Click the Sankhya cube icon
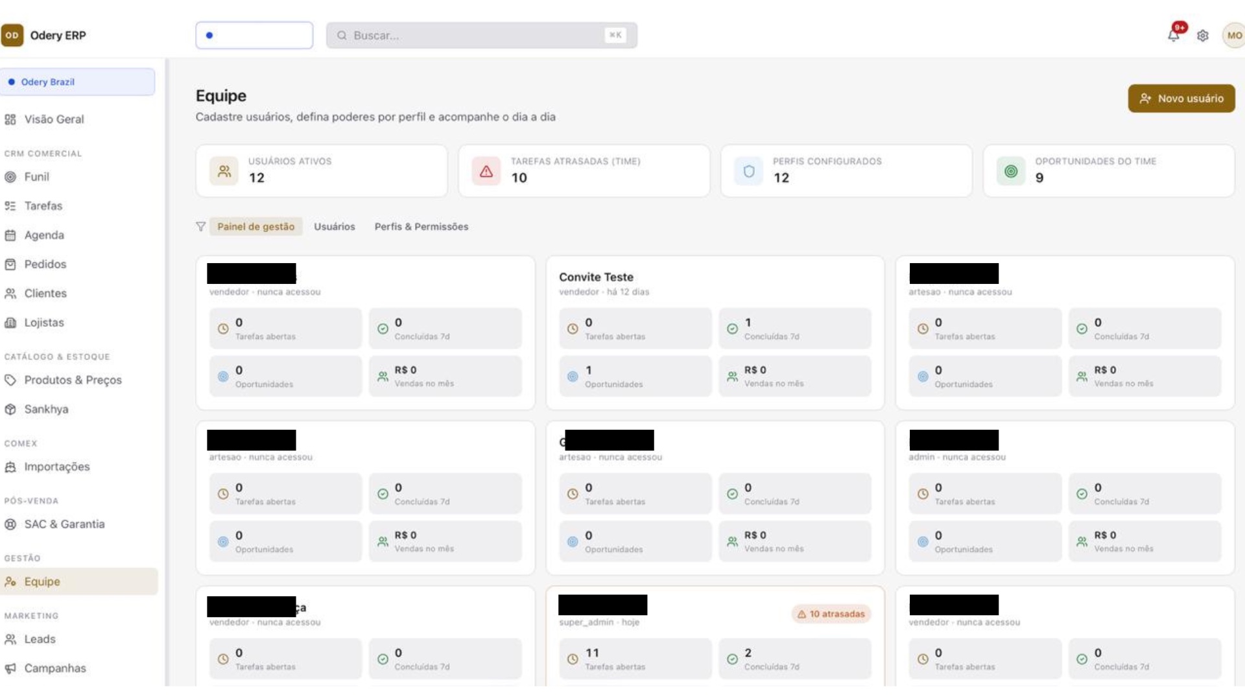1245x700 pixels. (x=10, y=410)
